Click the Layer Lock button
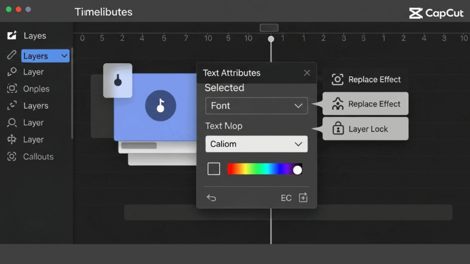This screenshot has width=470, height=264. 365,129
